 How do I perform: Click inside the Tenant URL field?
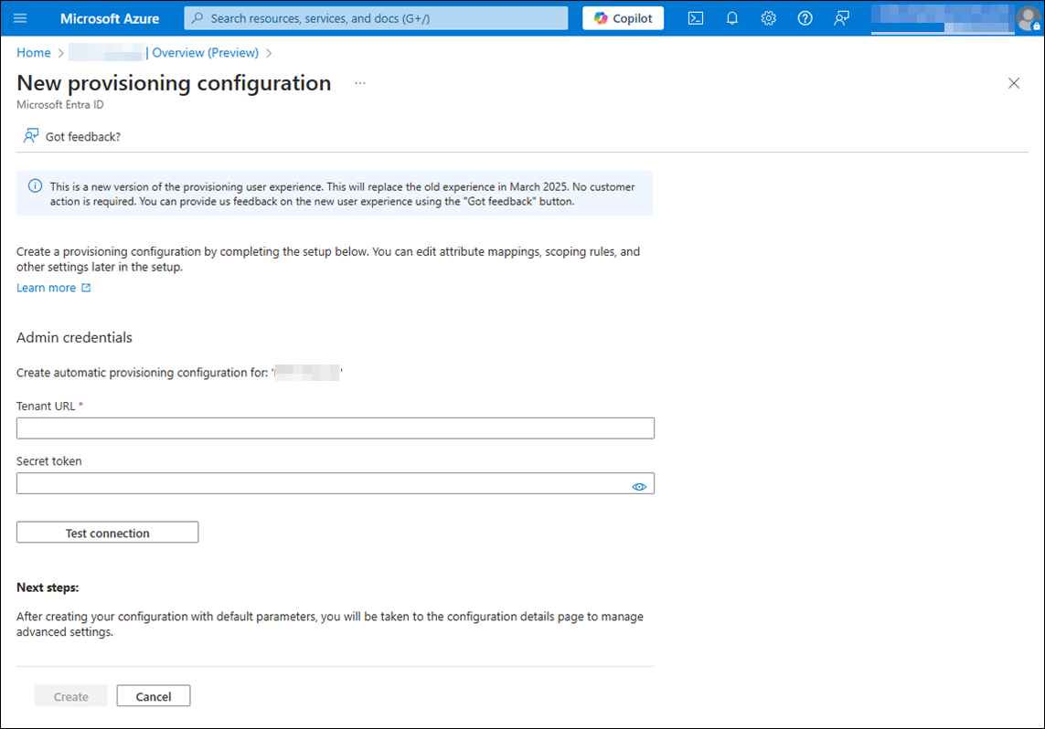point(336,428)
